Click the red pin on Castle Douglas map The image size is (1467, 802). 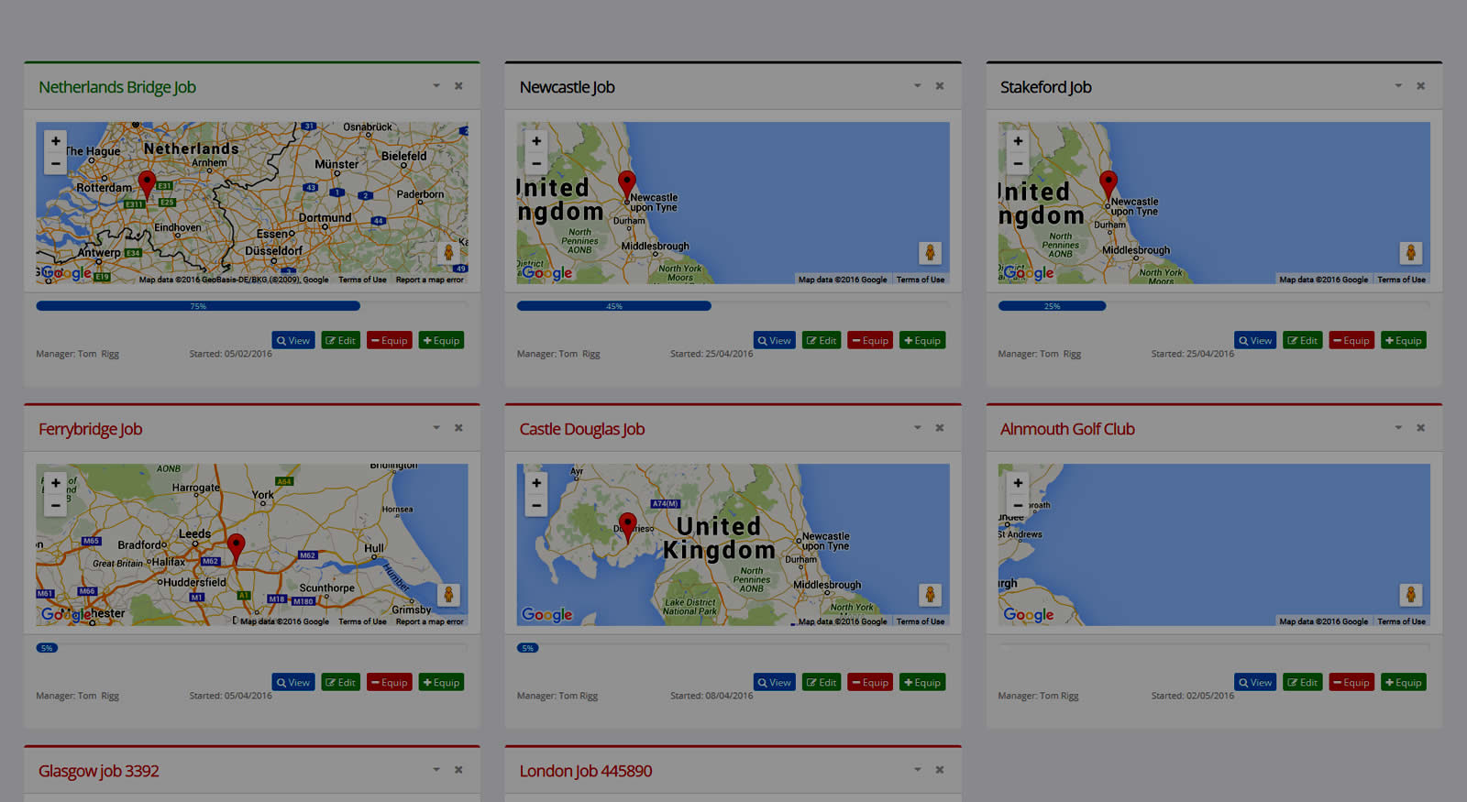click(x=627, y=528)
